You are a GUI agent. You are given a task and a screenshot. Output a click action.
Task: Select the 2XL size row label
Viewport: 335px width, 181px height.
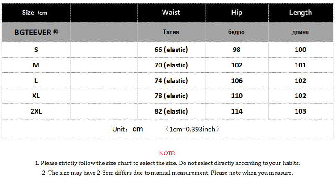click(36, 111)
